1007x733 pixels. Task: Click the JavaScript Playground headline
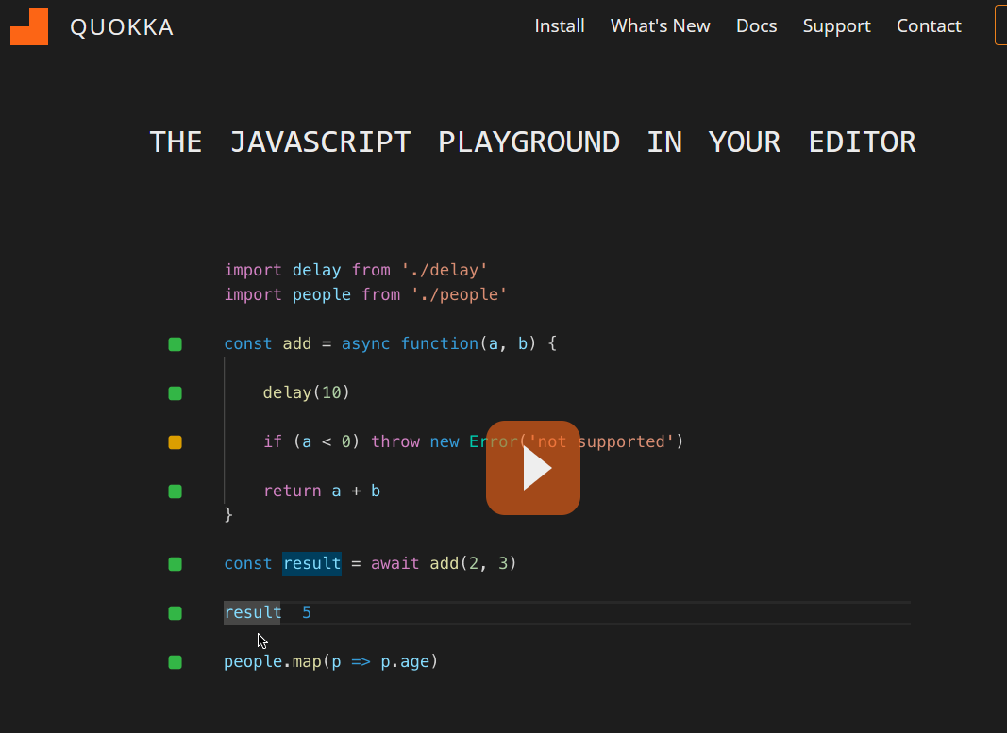531,141
